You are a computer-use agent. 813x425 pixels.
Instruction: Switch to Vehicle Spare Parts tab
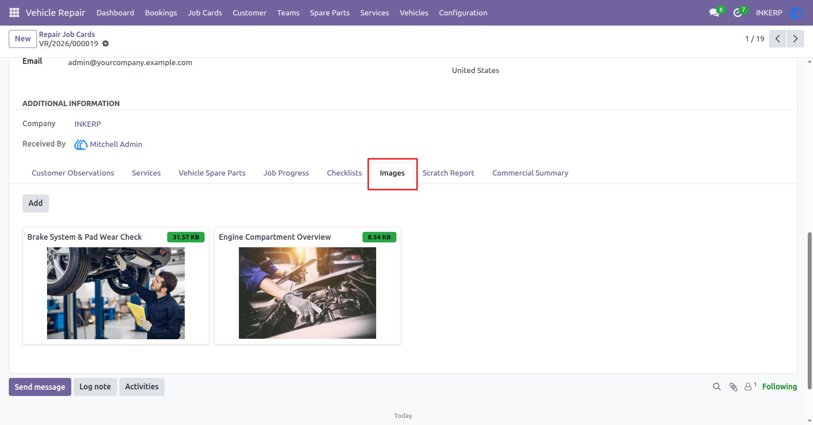212,173
